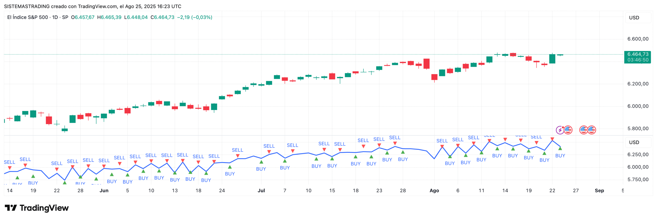
Task: Click the El Índice S&P 500 symbol title
Action: (x=27, y=17)
